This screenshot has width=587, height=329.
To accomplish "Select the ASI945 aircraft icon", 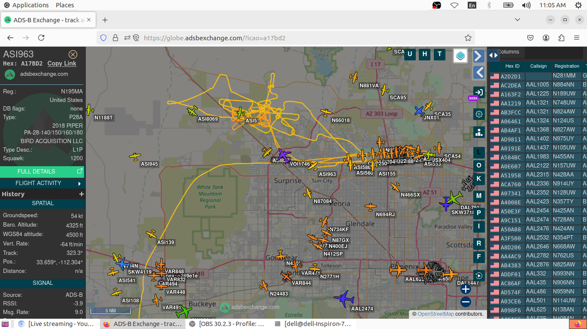I will (x=135, y=156).
